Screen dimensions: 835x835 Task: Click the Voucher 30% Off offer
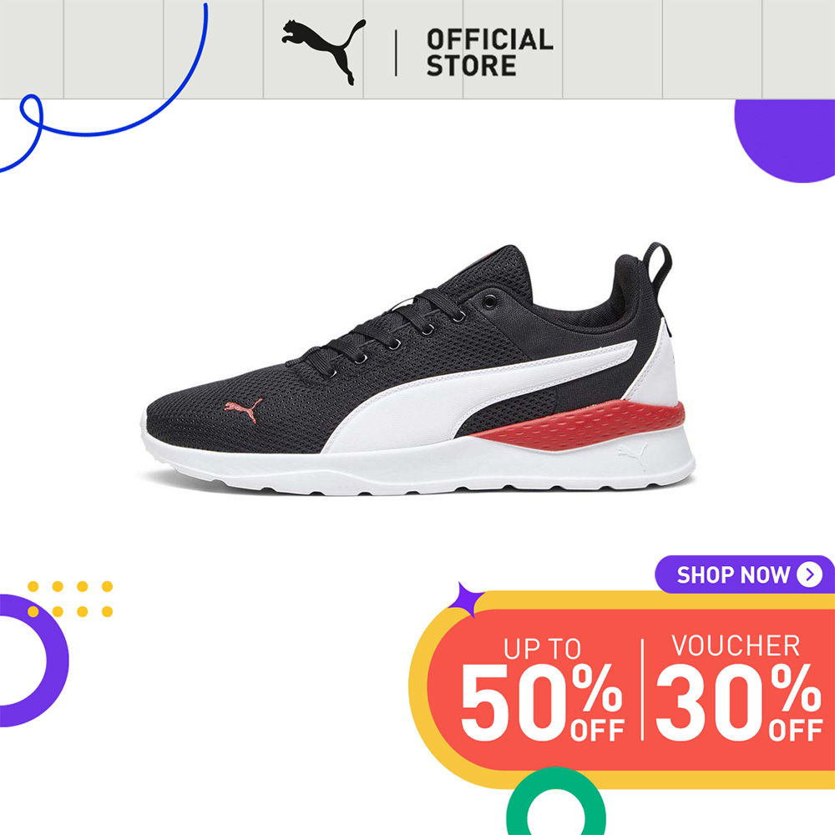tap(739, 688)
